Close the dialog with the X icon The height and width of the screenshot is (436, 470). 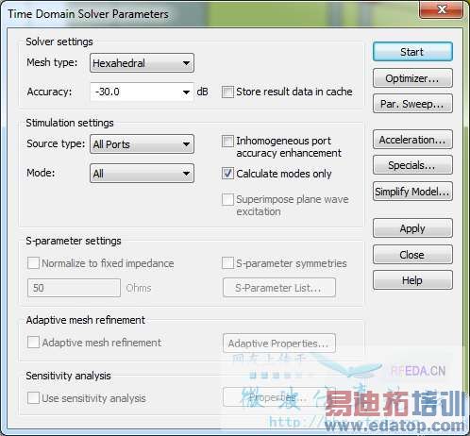tap(441, 9)
